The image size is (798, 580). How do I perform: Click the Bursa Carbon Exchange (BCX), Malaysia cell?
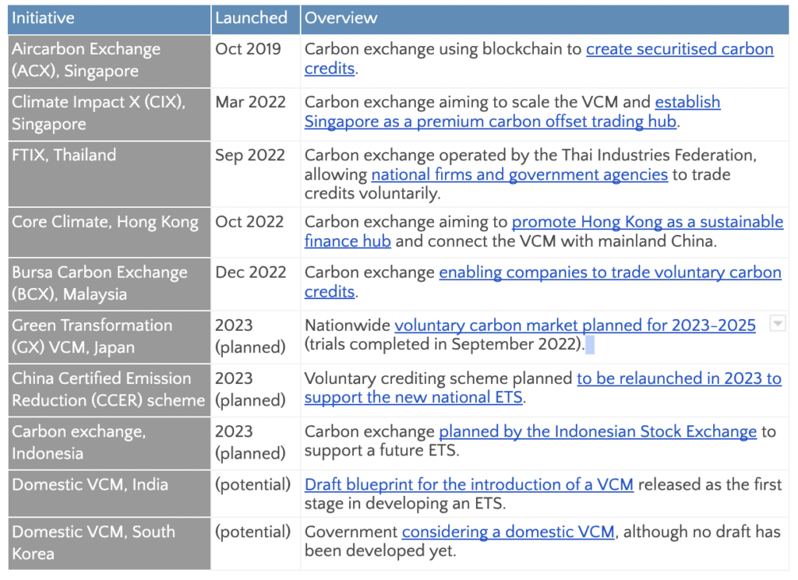pyautogui.click(x=99, y=283)
